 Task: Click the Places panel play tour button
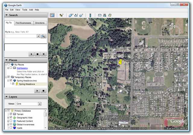click(x=37, y=91)
